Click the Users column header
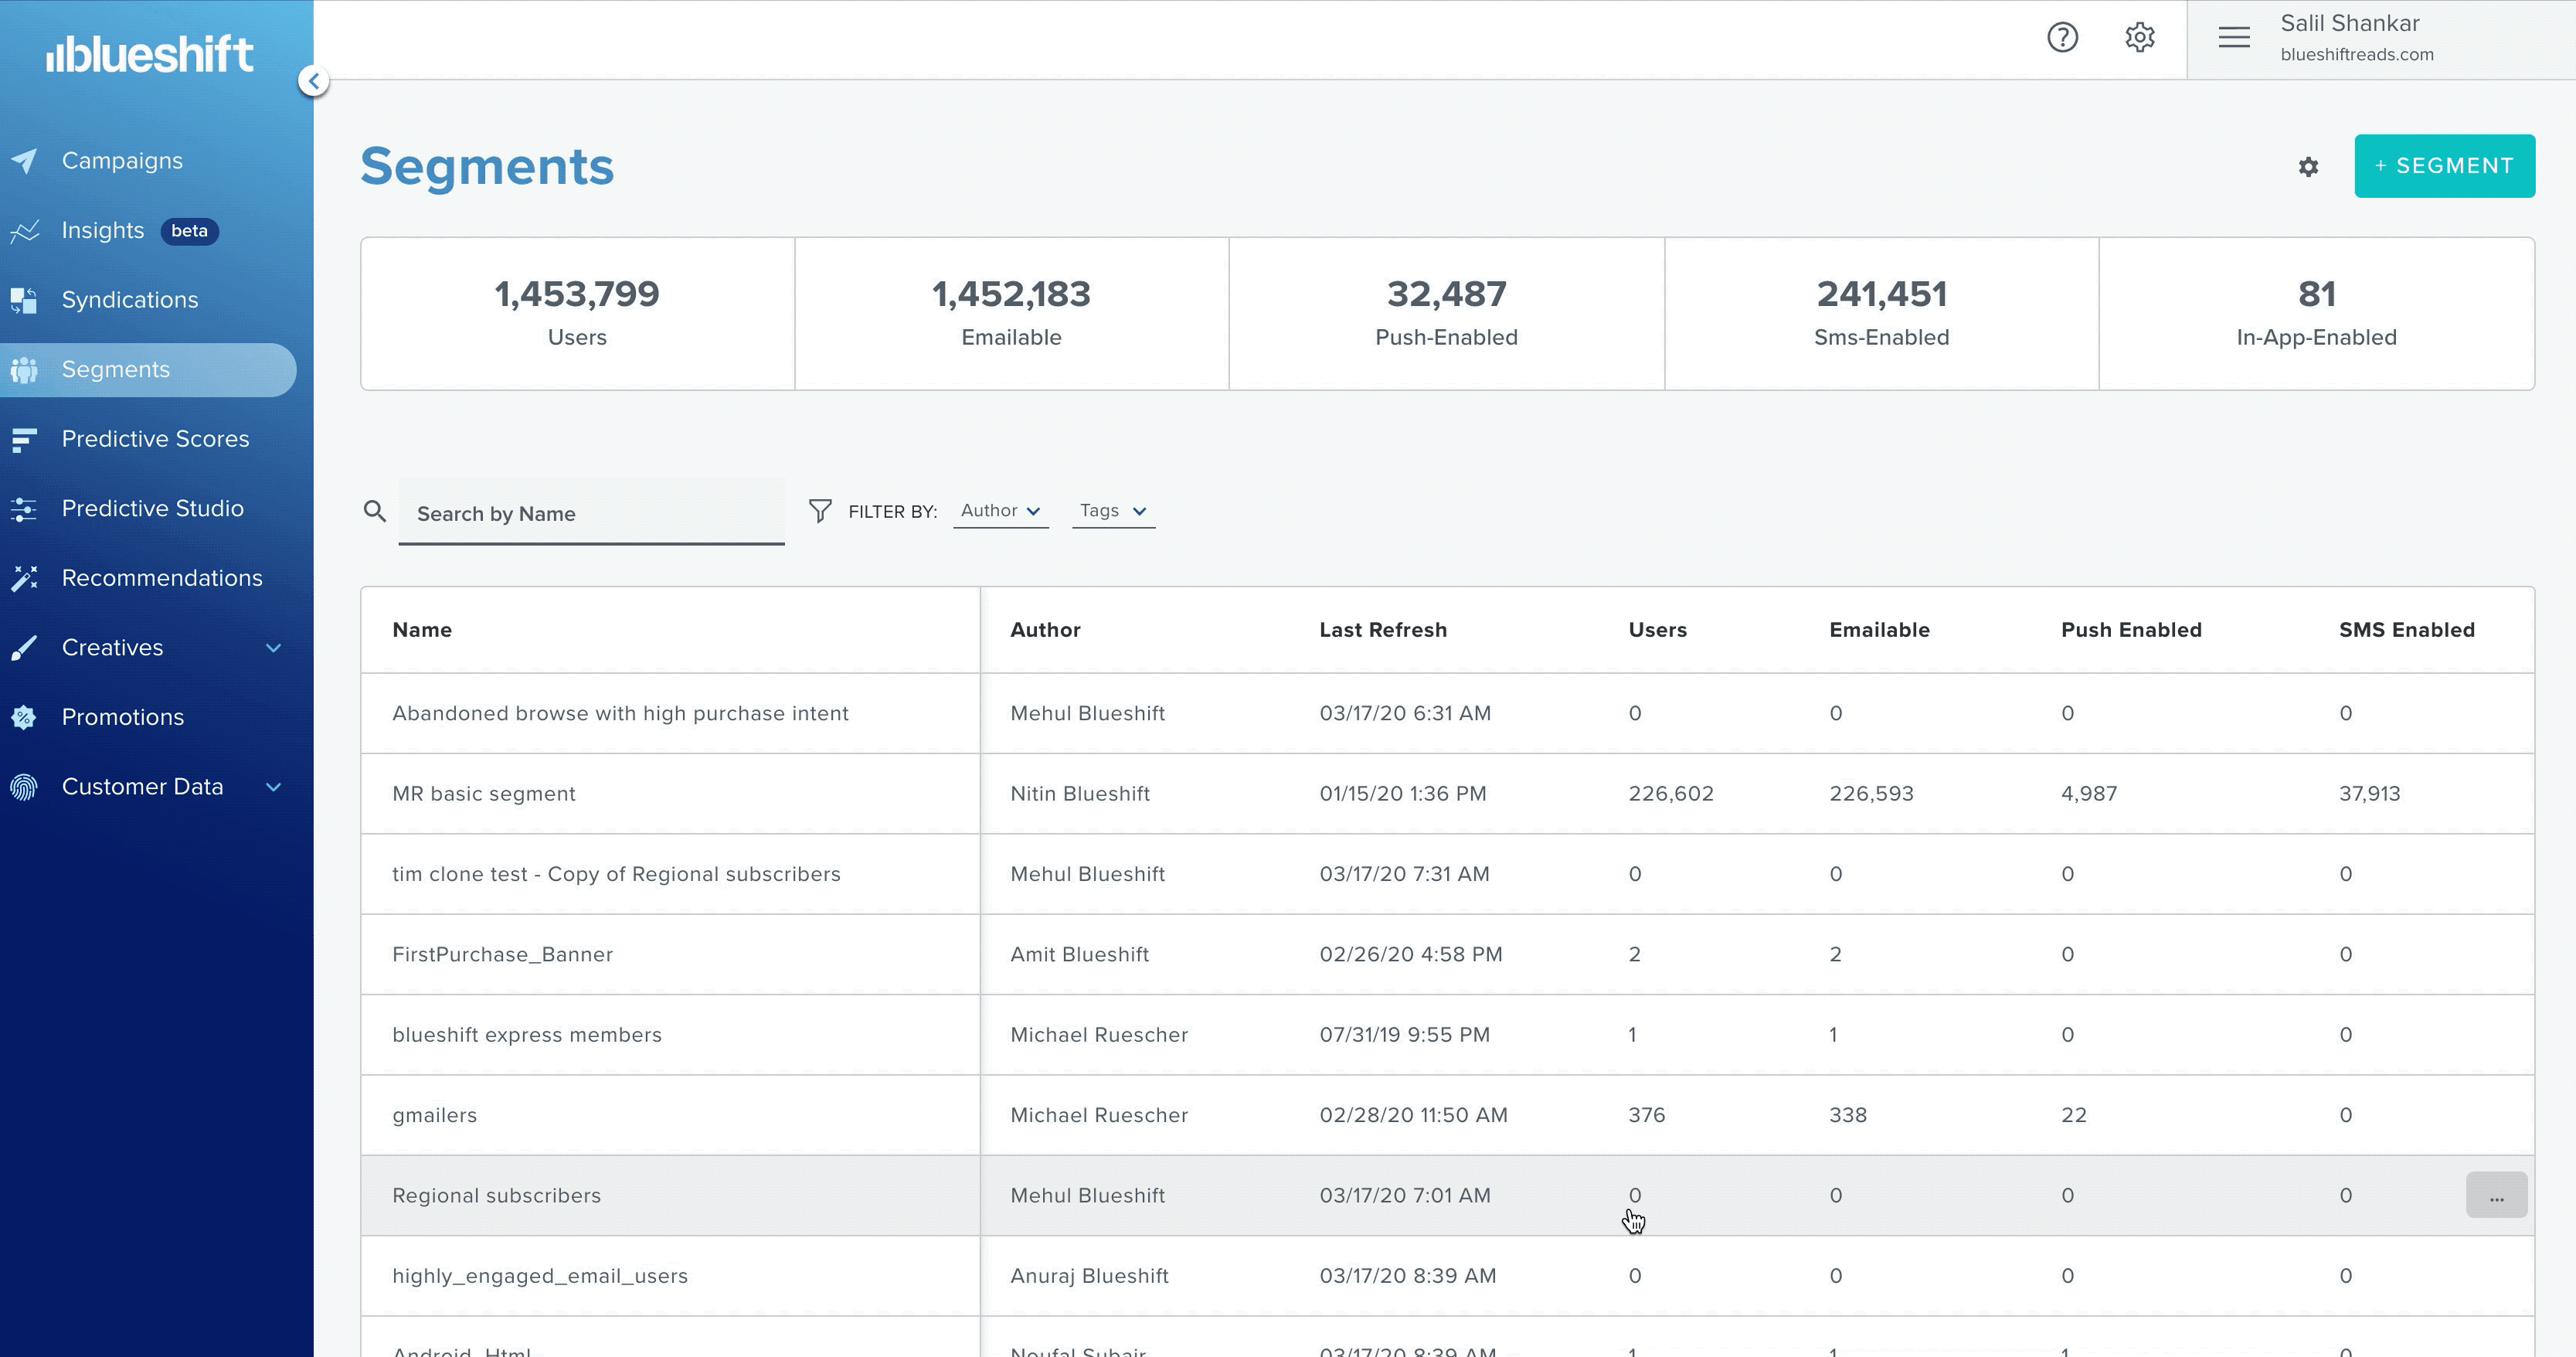 1657,630
